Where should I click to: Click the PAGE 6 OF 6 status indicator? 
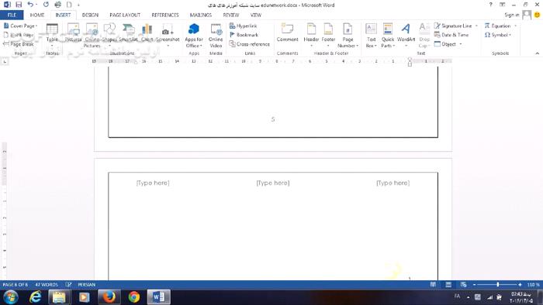[16, 285]
